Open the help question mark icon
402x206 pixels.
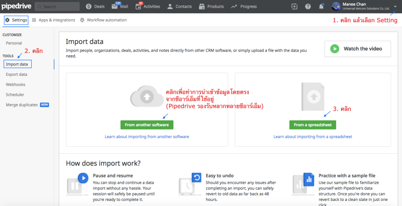point(308,7)
